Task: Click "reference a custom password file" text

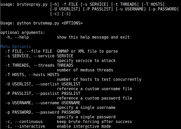Action: (x=94, y=98)
